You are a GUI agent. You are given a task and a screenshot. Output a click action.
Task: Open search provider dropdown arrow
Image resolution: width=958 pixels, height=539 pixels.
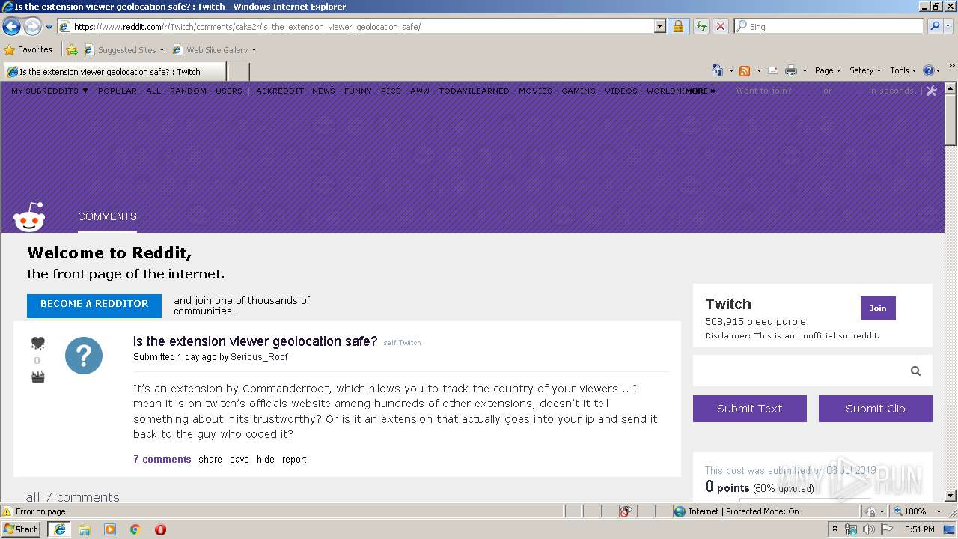click(949, 26)
